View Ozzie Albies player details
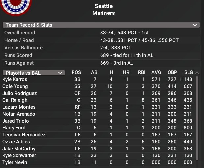This screenshot has height=168, width=204. [16, 142]
